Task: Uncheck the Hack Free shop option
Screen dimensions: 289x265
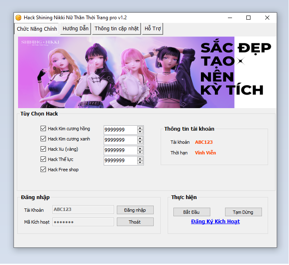Action: pos(43,170)
